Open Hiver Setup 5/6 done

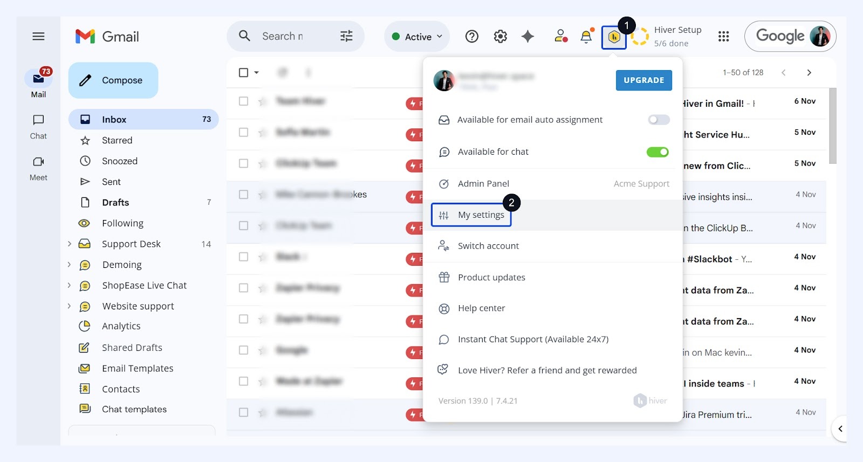coord(677,37)
